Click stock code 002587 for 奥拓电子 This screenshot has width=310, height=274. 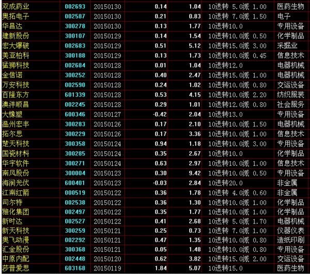pos(75,17)
